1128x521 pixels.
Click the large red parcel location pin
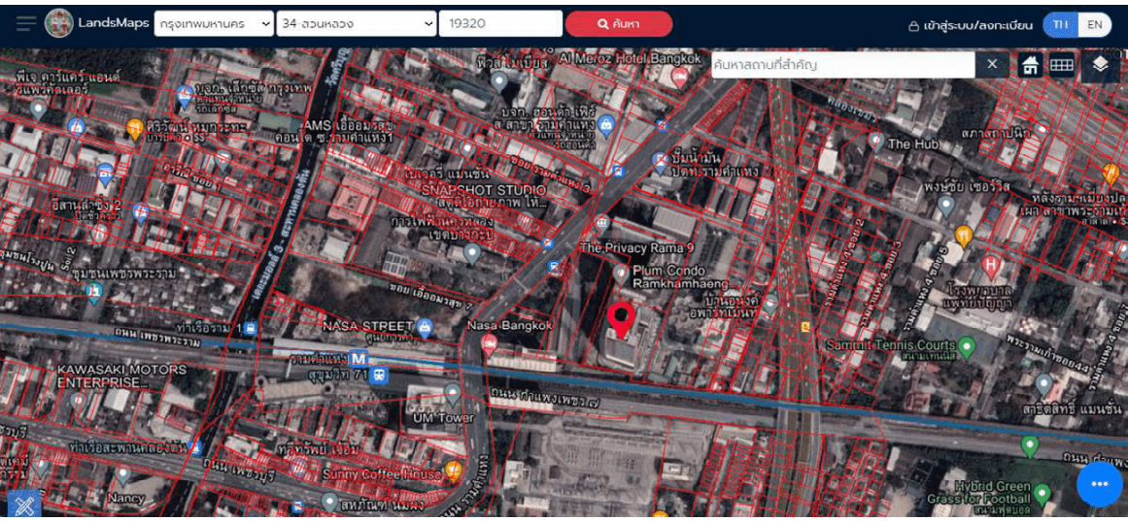(621, 320)
